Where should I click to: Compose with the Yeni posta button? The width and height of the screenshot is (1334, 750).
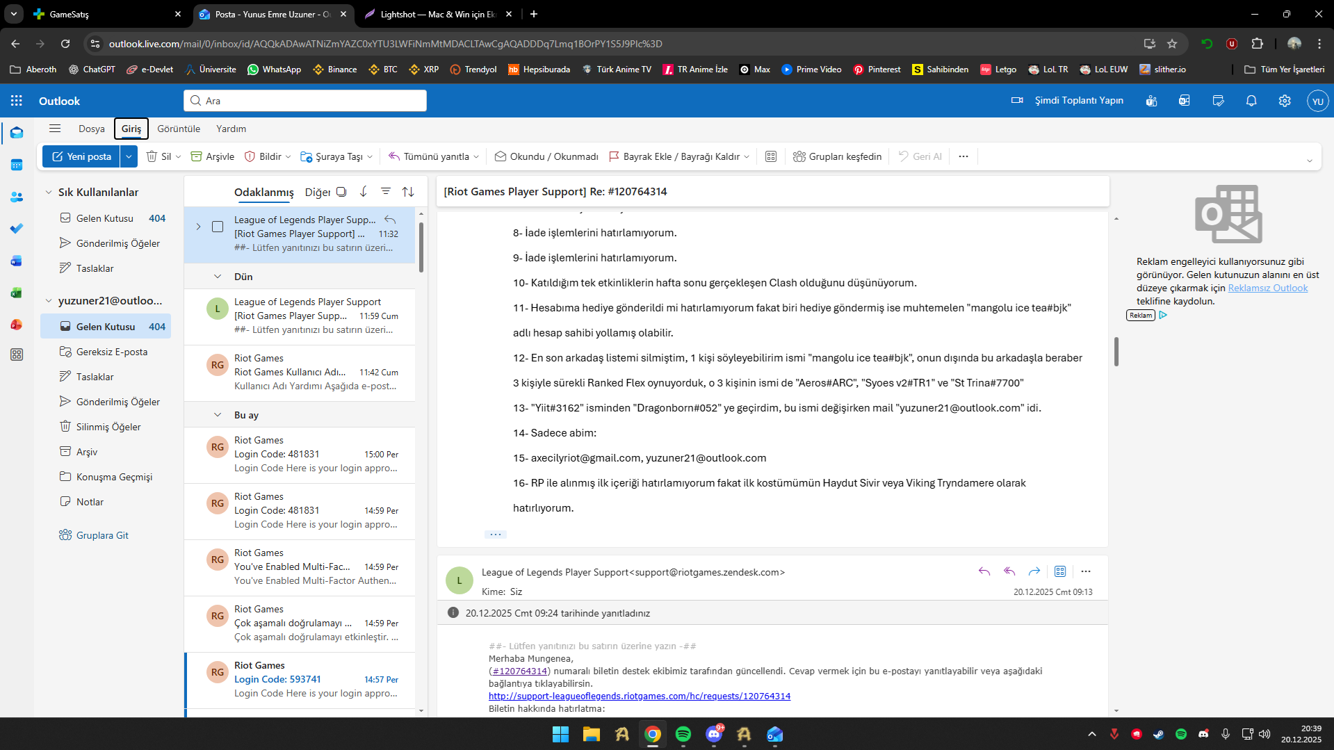tap(81, 156)
